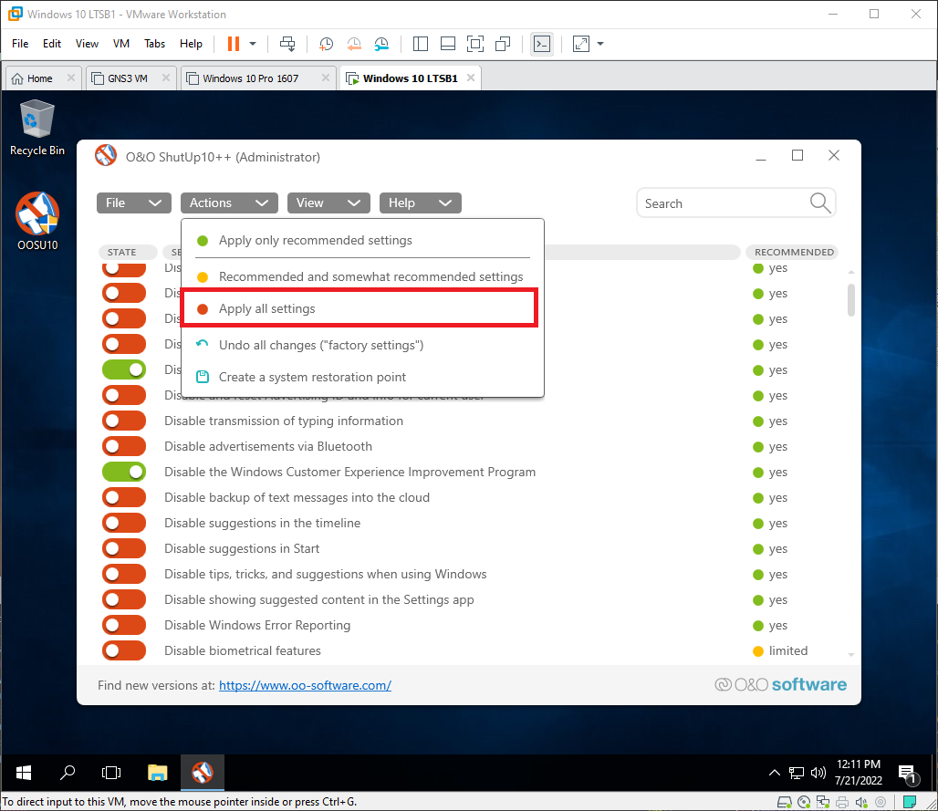Click the VMware printer status bar icon
Viewport: 938px width, 811px height.
(842, 802)
